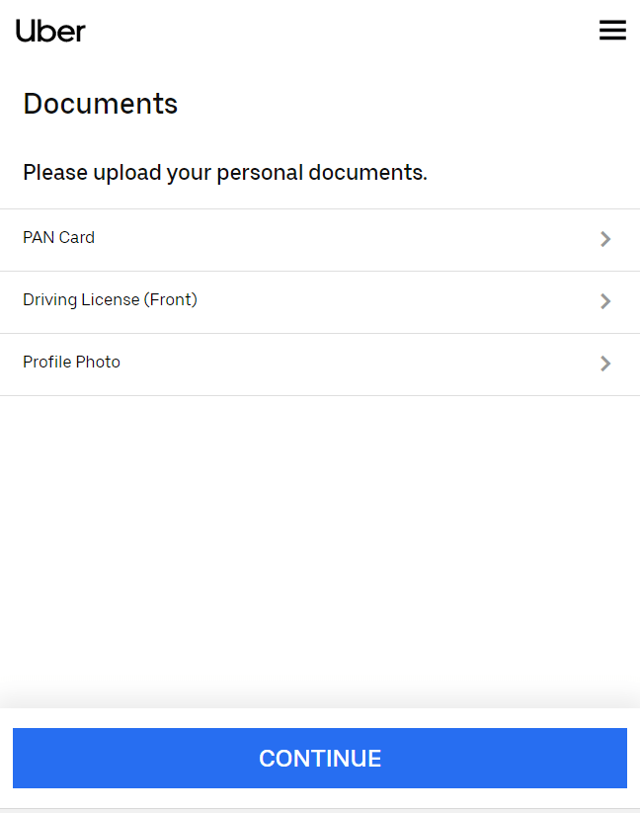
Task: Click the empty area right of Profile Photo label
Action: click(x=360, y=365)
